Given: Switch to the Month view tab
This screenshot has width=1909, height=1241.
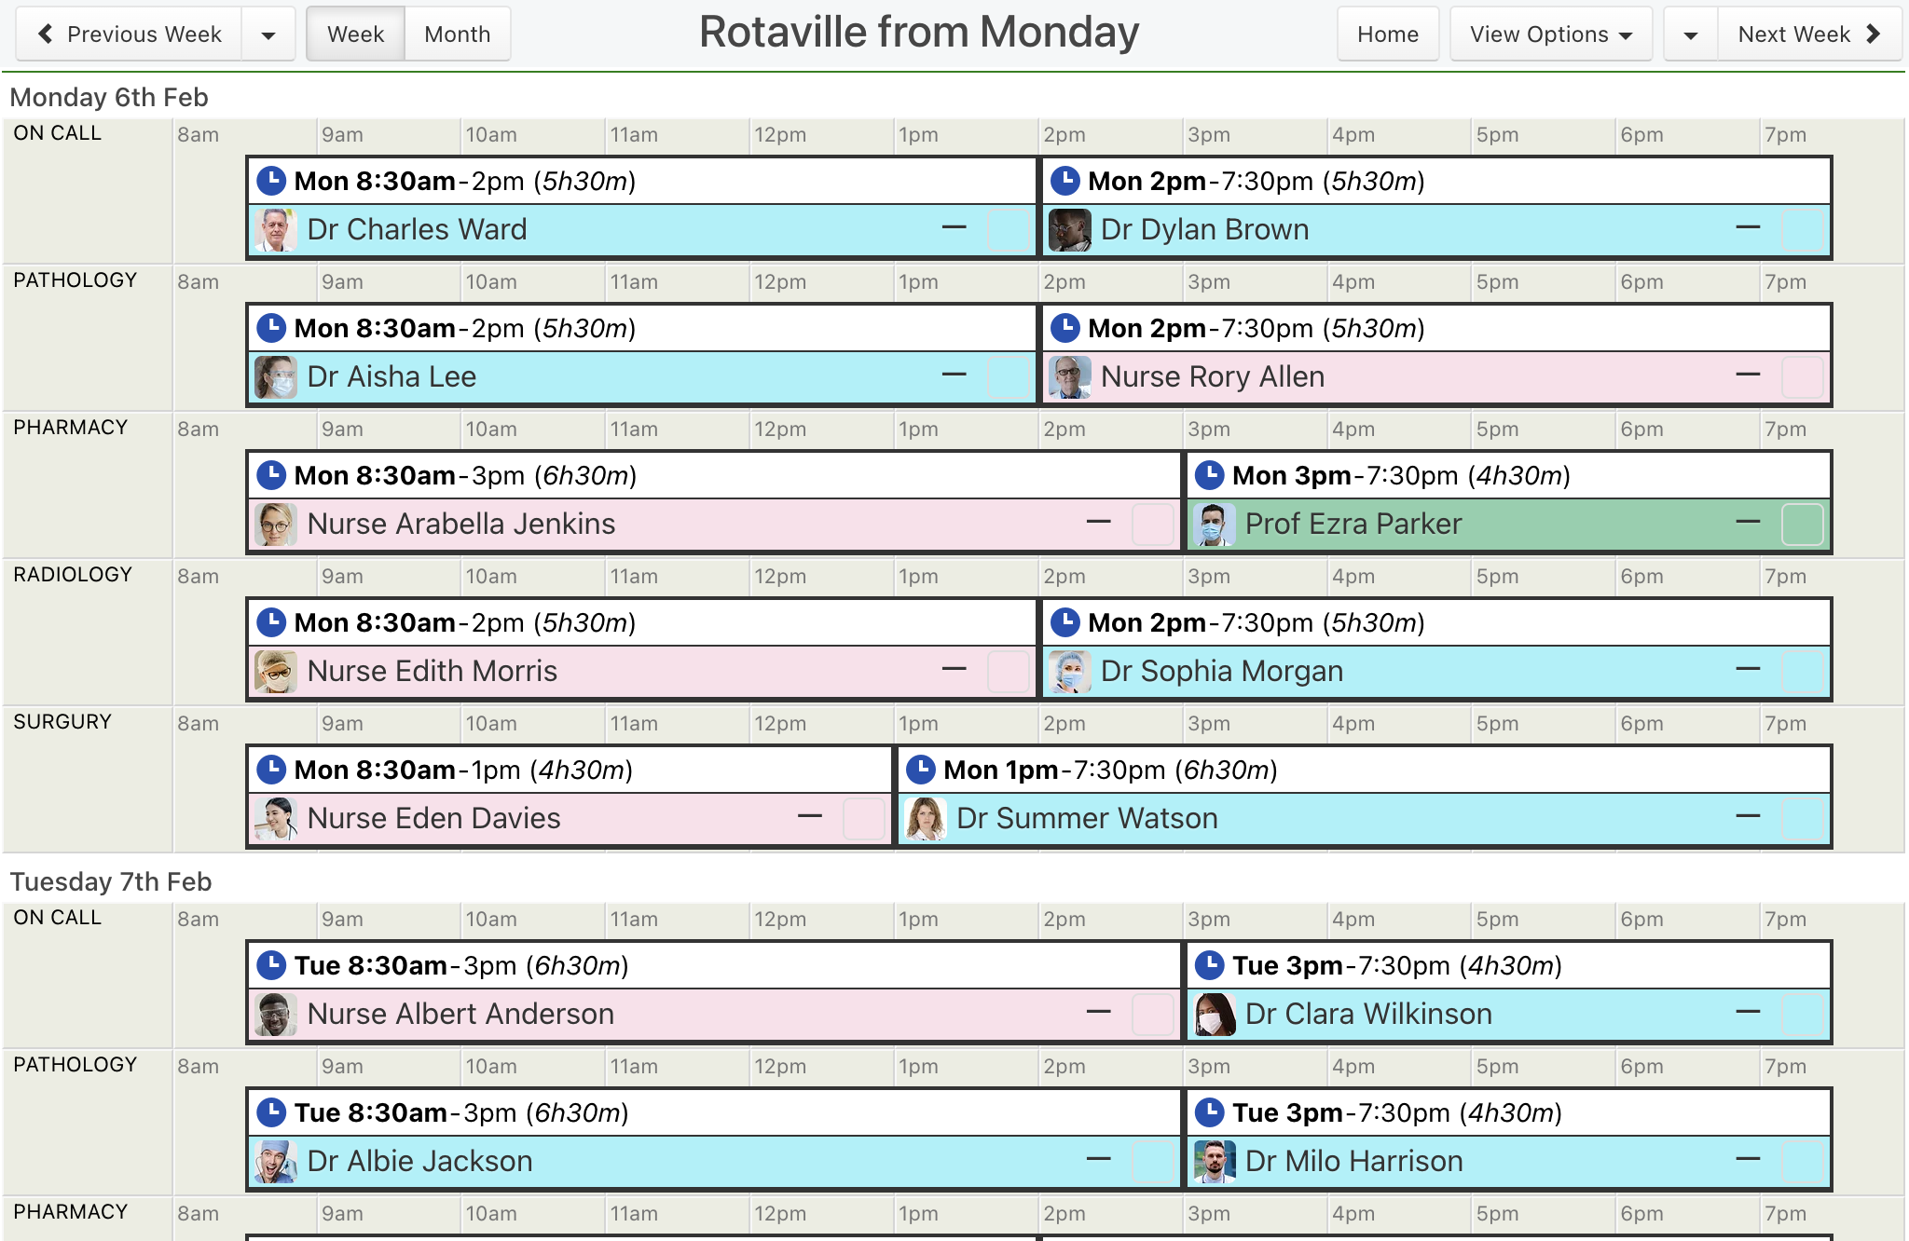Looking at the screenshot, I should 457,34.
